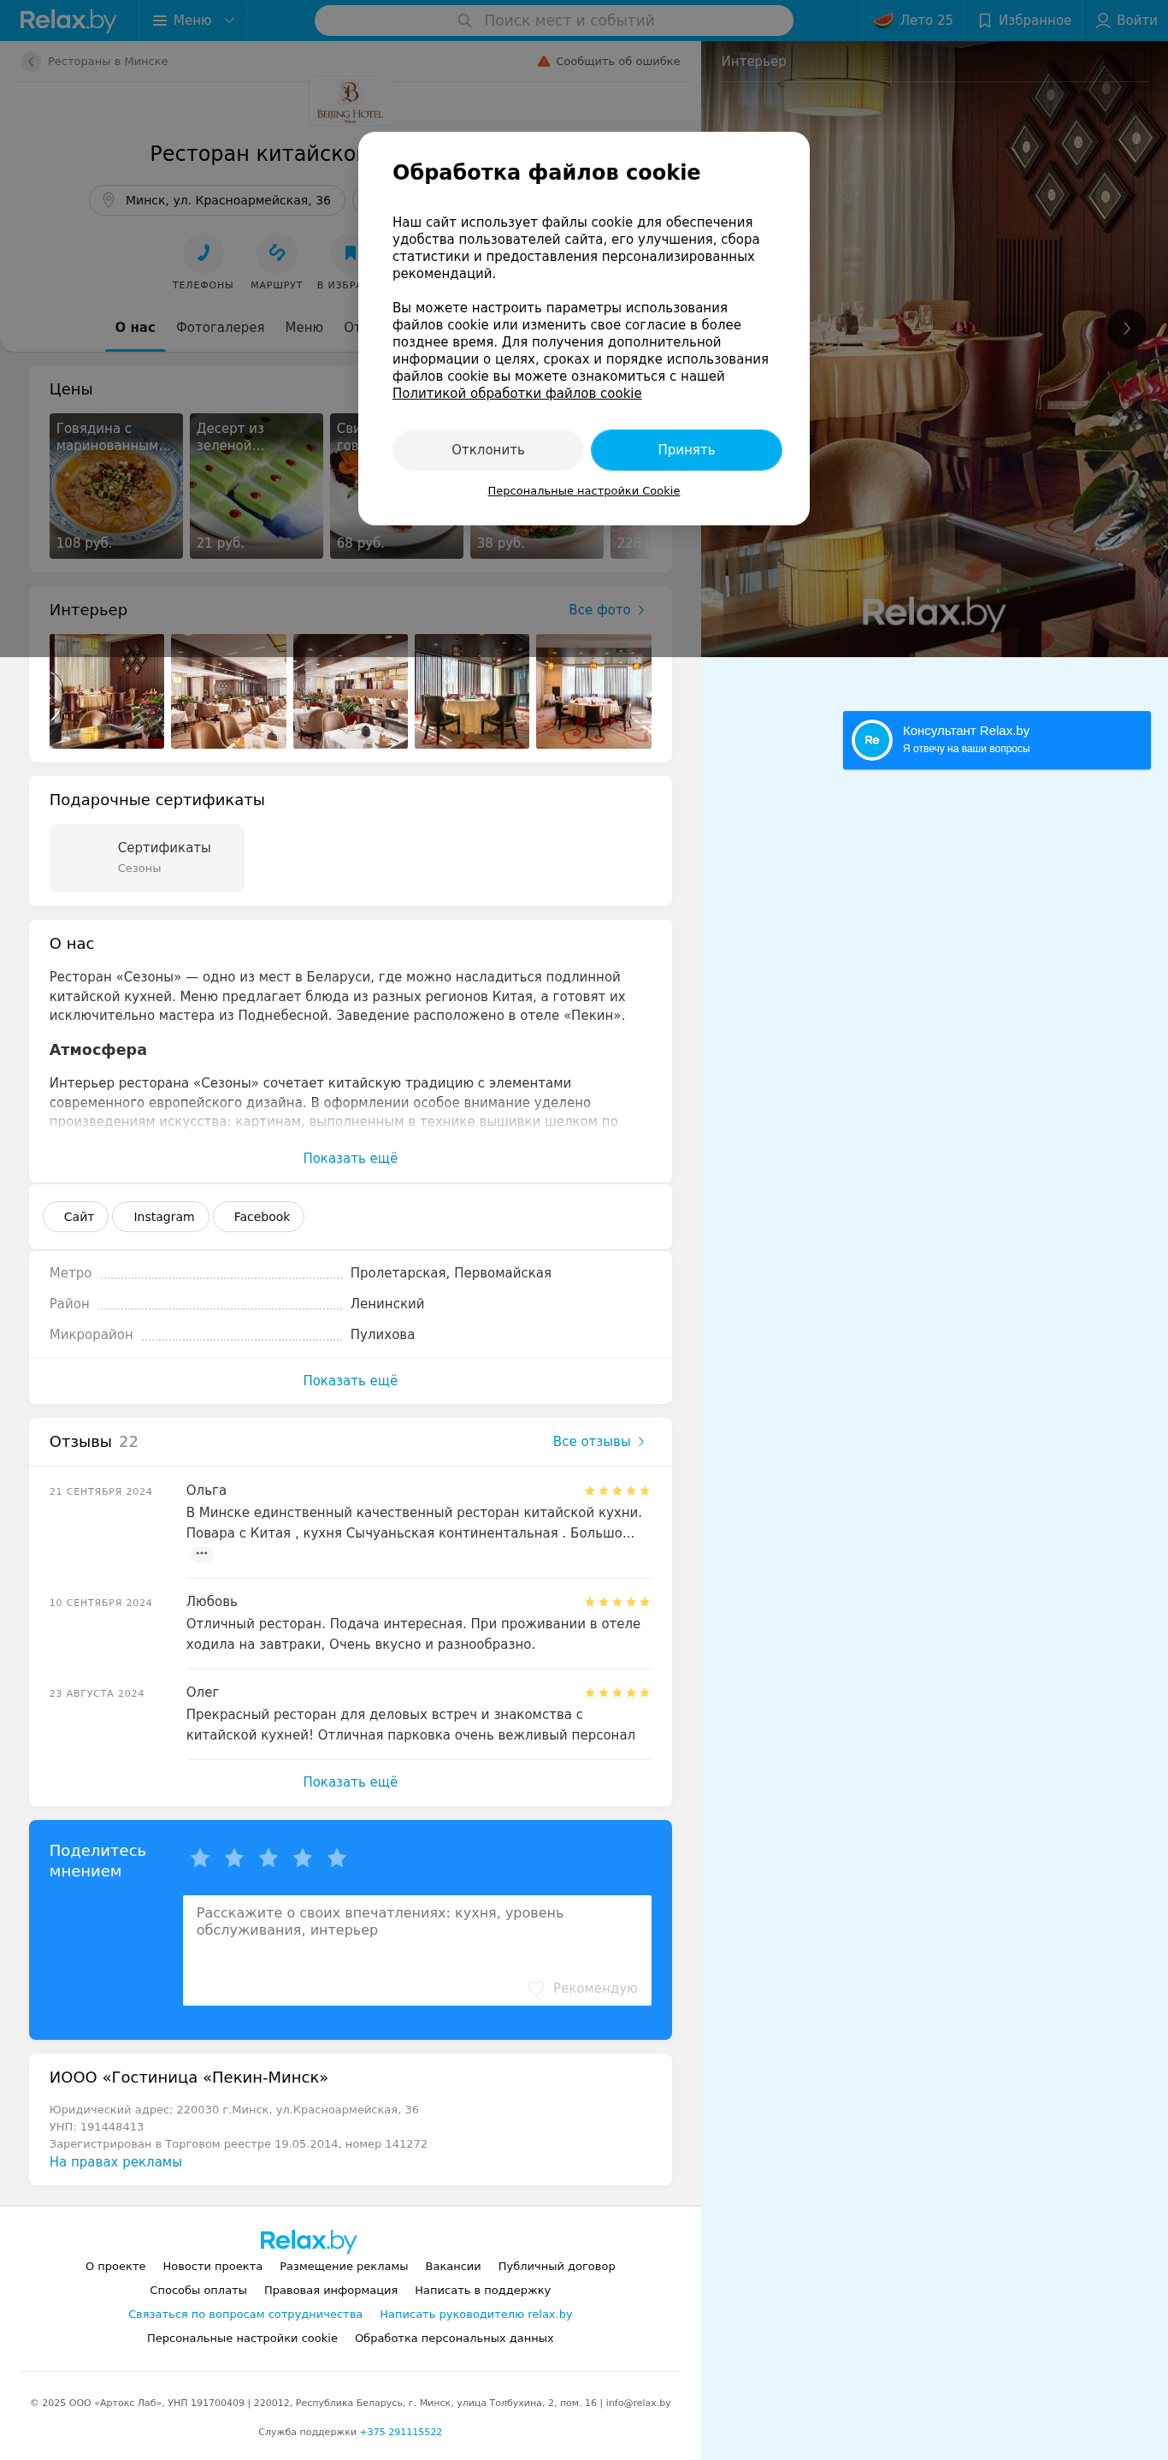
Task: Switch to the Фотогалерея tab
Action: click(x=221, y=328)
